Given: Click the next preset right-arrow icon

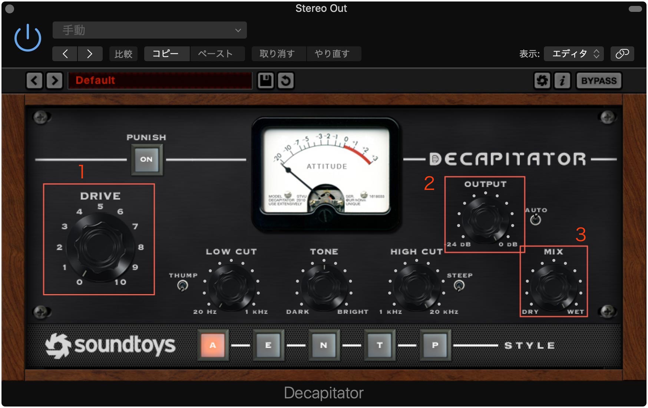Looking at the screenshot, I should pos(54,80).
